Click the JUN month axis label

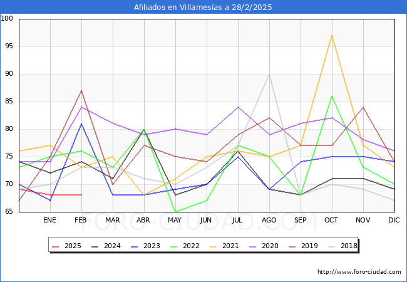206,220
